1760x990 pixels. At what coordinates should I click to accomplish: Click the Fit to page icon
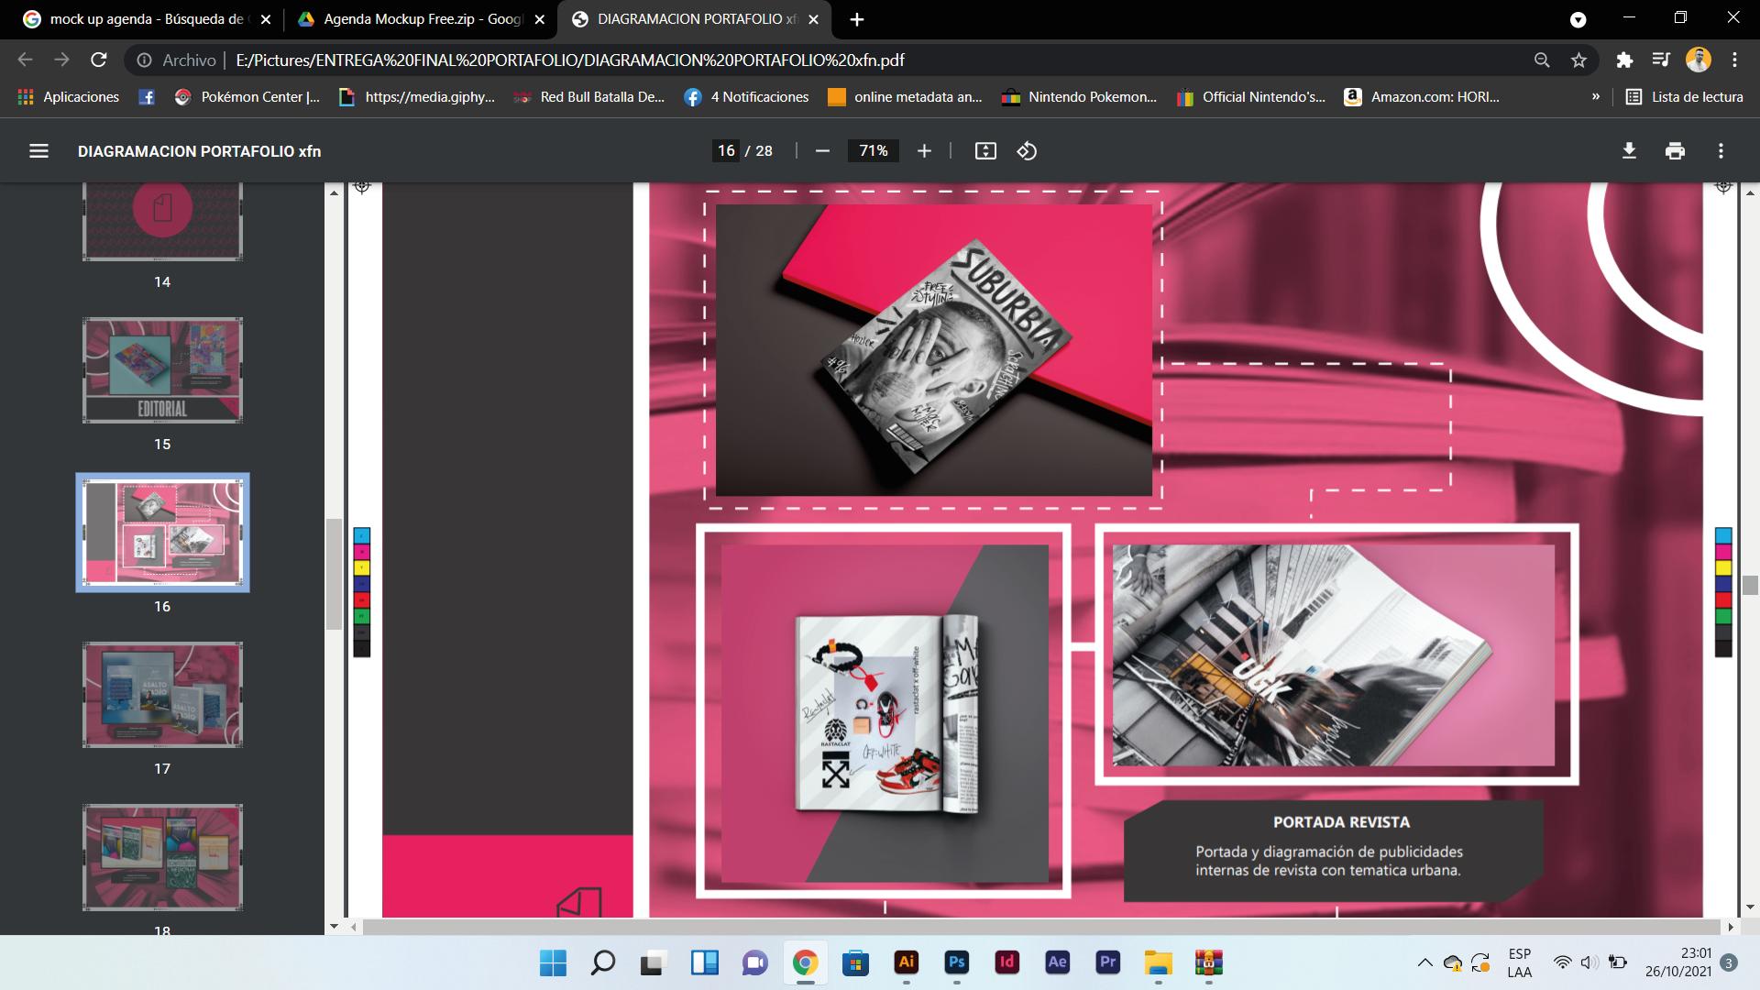(x=985, y=151)
